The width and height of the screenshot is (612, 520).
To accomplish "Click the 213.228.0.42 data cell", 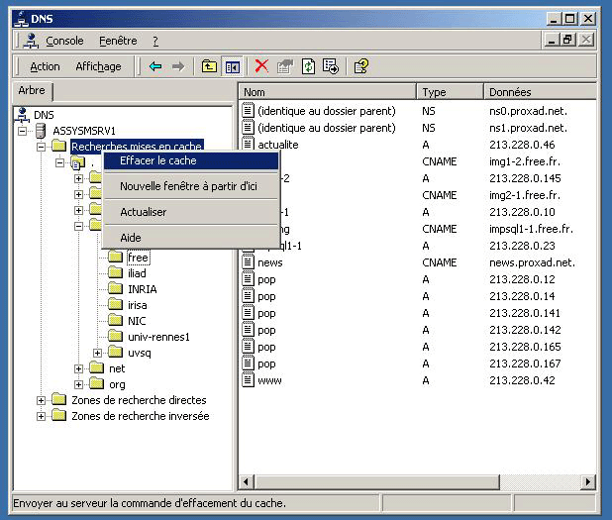I will coord(522,380).
